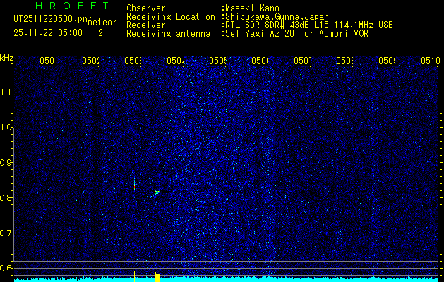Click the 0507 time axis label
The width and height of the screenshot is (444, 282).
point(302,61)
